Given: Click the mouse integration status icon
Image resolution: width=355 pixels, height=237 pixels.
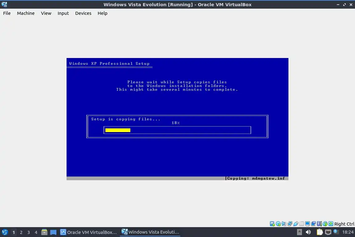Looking at the screenshot, I should (x=325, y=224).
